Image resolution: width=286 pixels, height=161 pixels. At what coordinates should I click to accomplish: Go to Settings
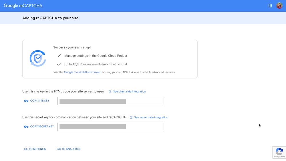tap(35, 149)
